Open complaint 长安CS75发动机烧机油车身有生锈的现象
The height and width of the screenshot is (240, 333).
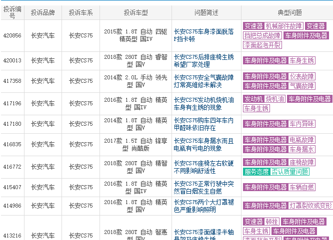point(203,103)
